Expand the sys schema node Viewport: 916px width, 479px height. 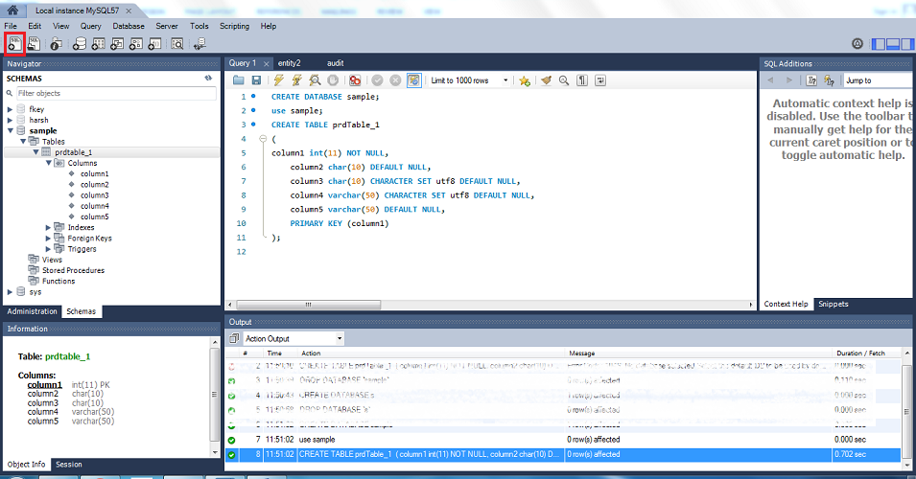coord(11,291)
